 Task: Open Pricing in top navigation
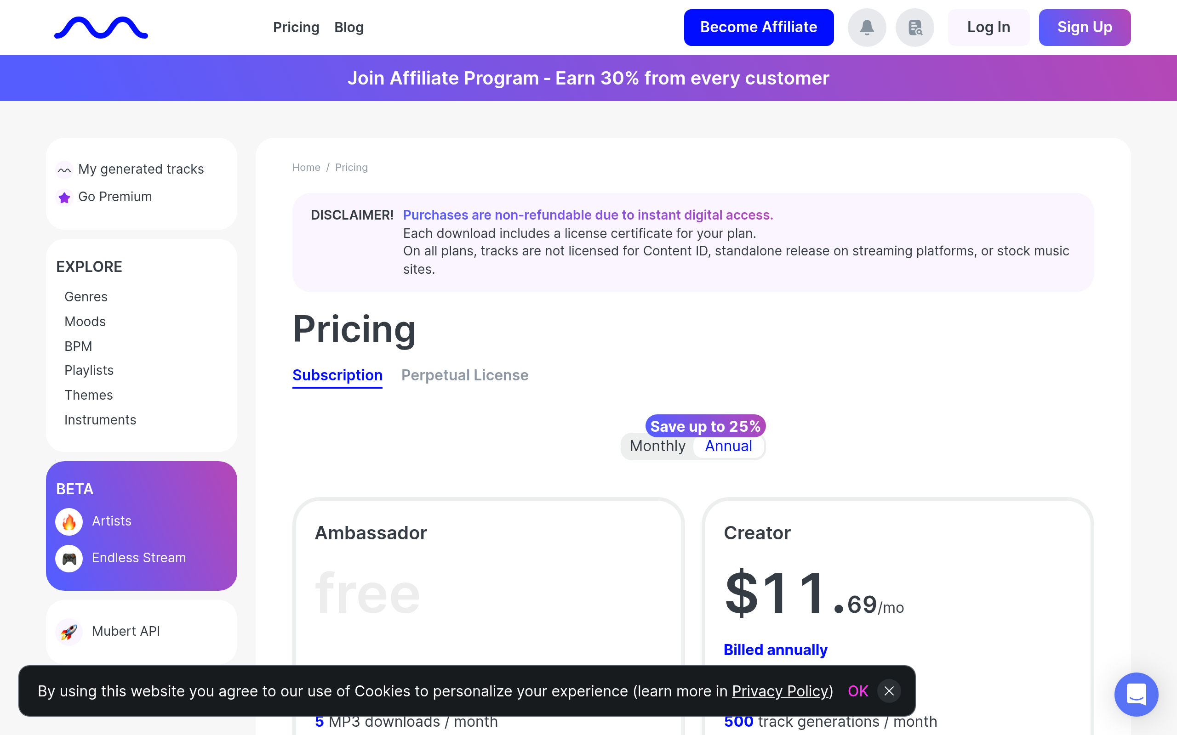(296, 28)
